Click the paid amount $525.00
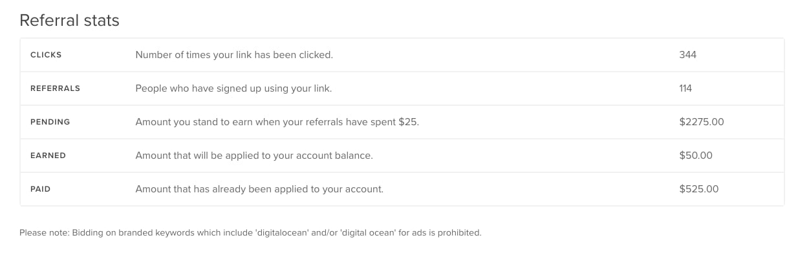Image resolution: width=809 pixels, height=273 pixels. tap(698, 189)
